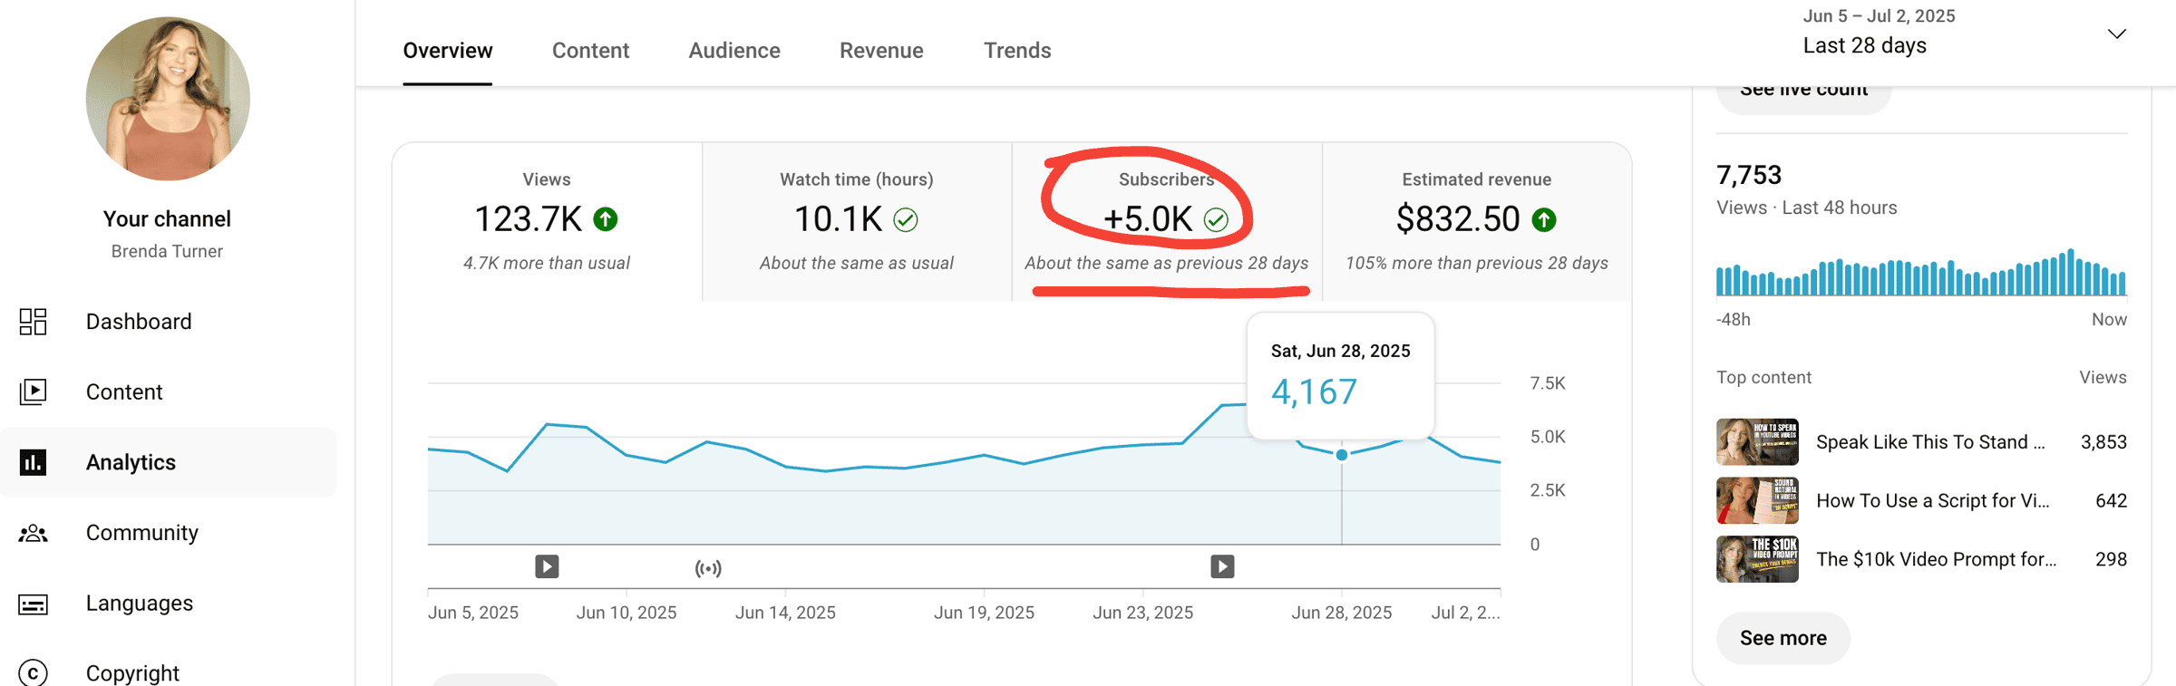Click '4.7K more than usual' text
This screenshot has width=2176, height=686.
click(x=547, y=264)
